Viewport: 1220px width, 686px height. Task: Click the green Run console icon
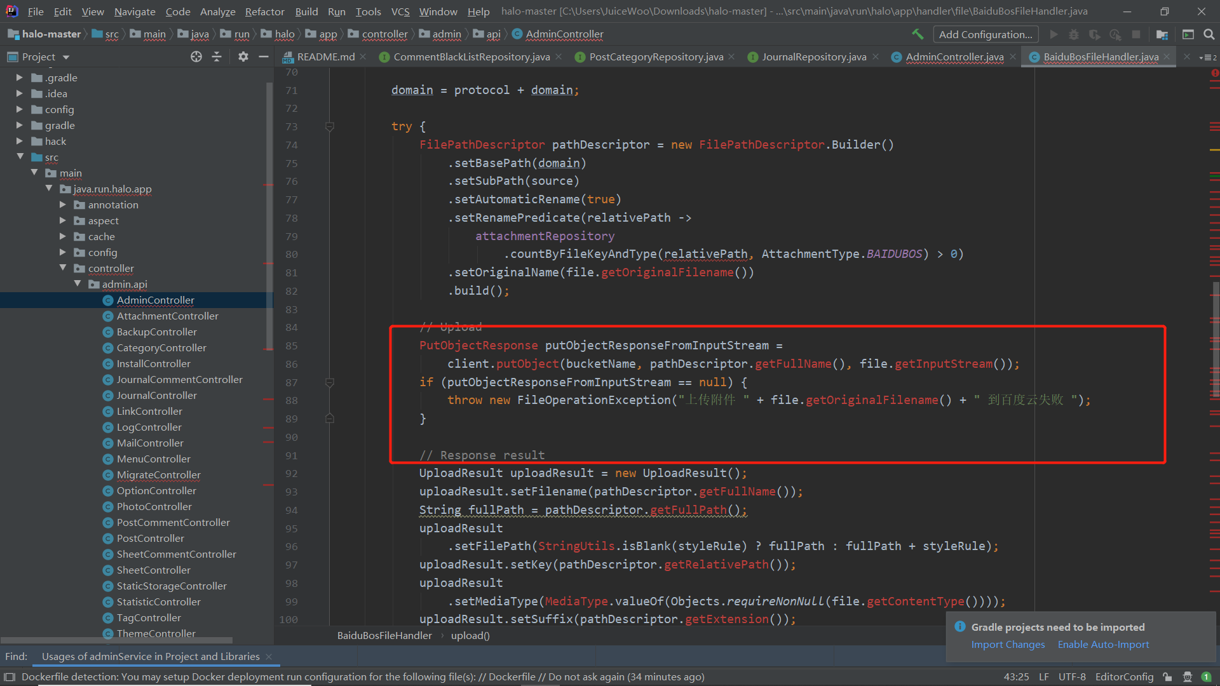pyautogui.click(x=1188, y=35)
